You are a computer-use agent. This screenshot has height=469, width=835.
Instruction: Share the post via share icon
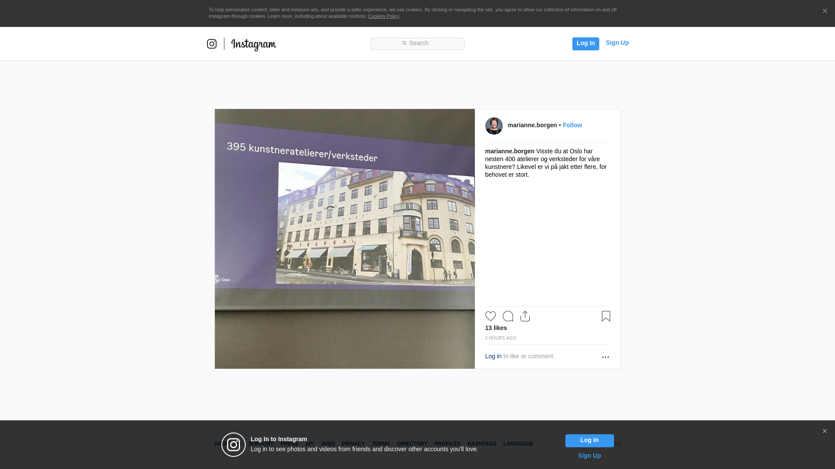tap(525, 316)
